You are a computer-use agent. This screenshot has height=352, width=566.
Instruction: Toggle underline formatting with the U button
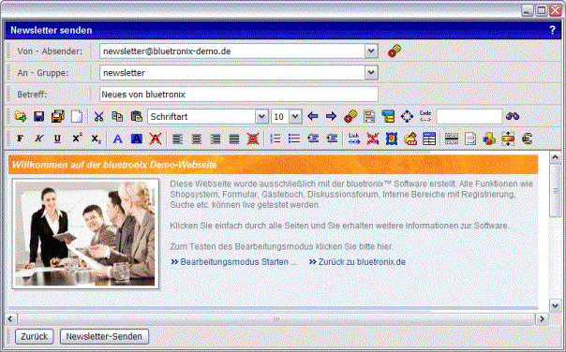point(57,139)
